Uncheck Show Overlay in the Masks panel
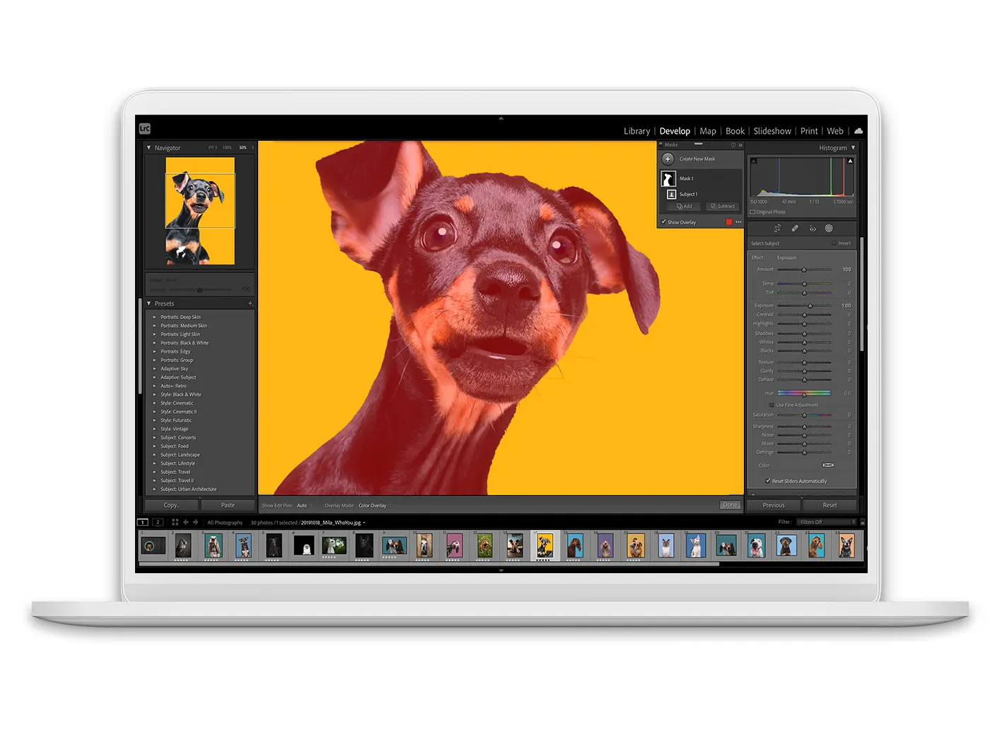 663,222
